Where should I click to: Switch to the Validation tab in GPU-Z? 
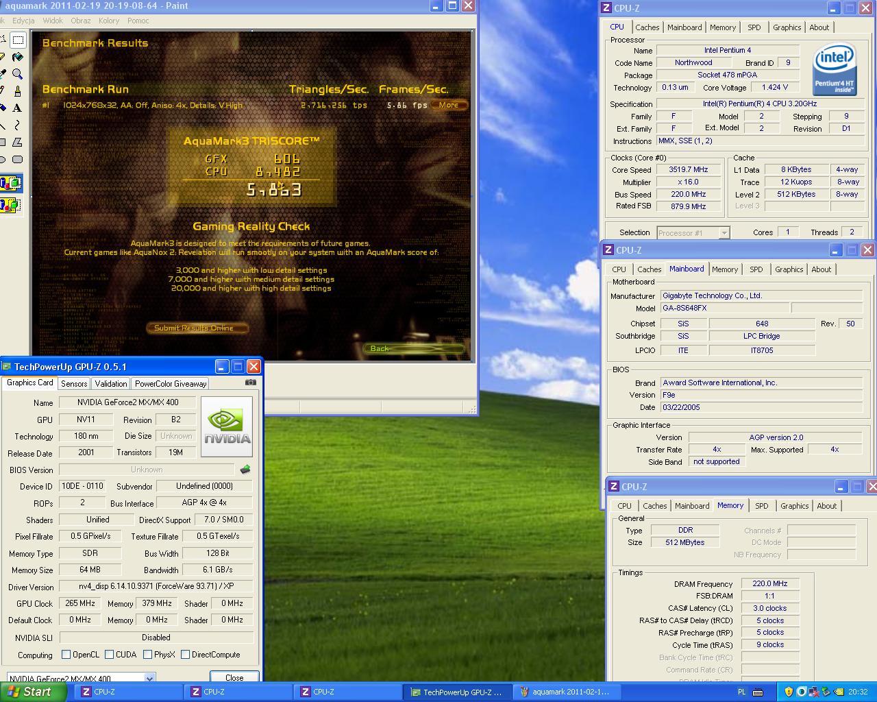[x=110, y=384]
